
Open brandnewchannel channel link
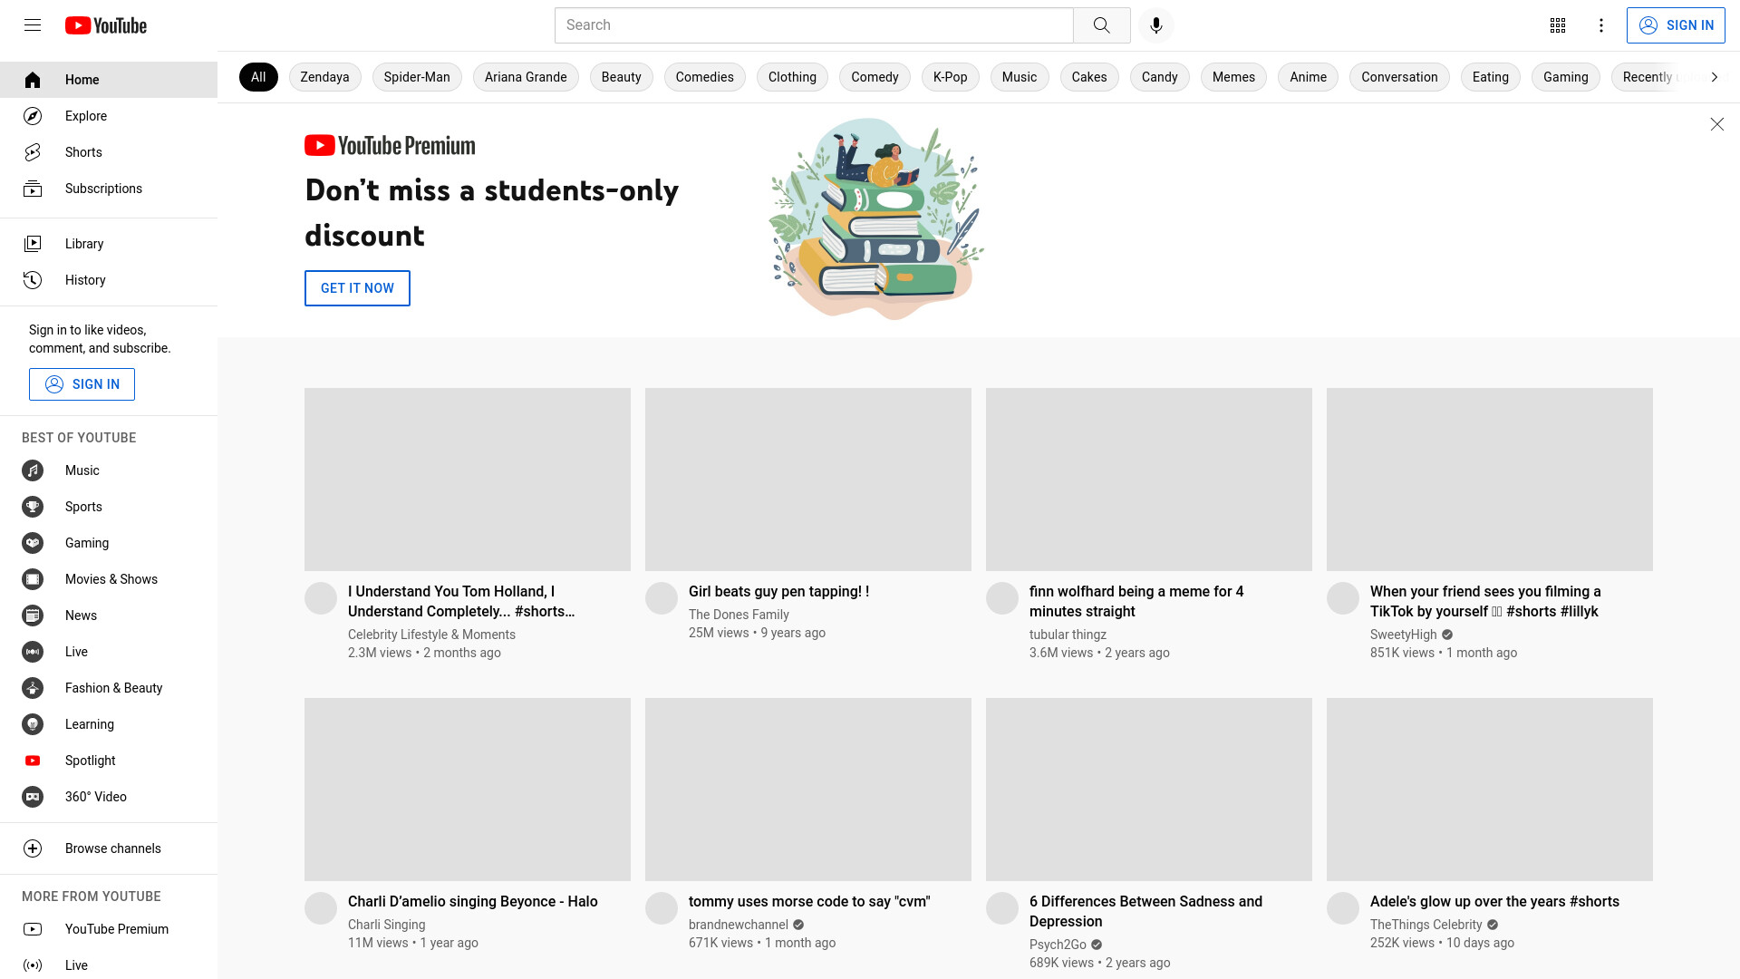pos(739,925)
